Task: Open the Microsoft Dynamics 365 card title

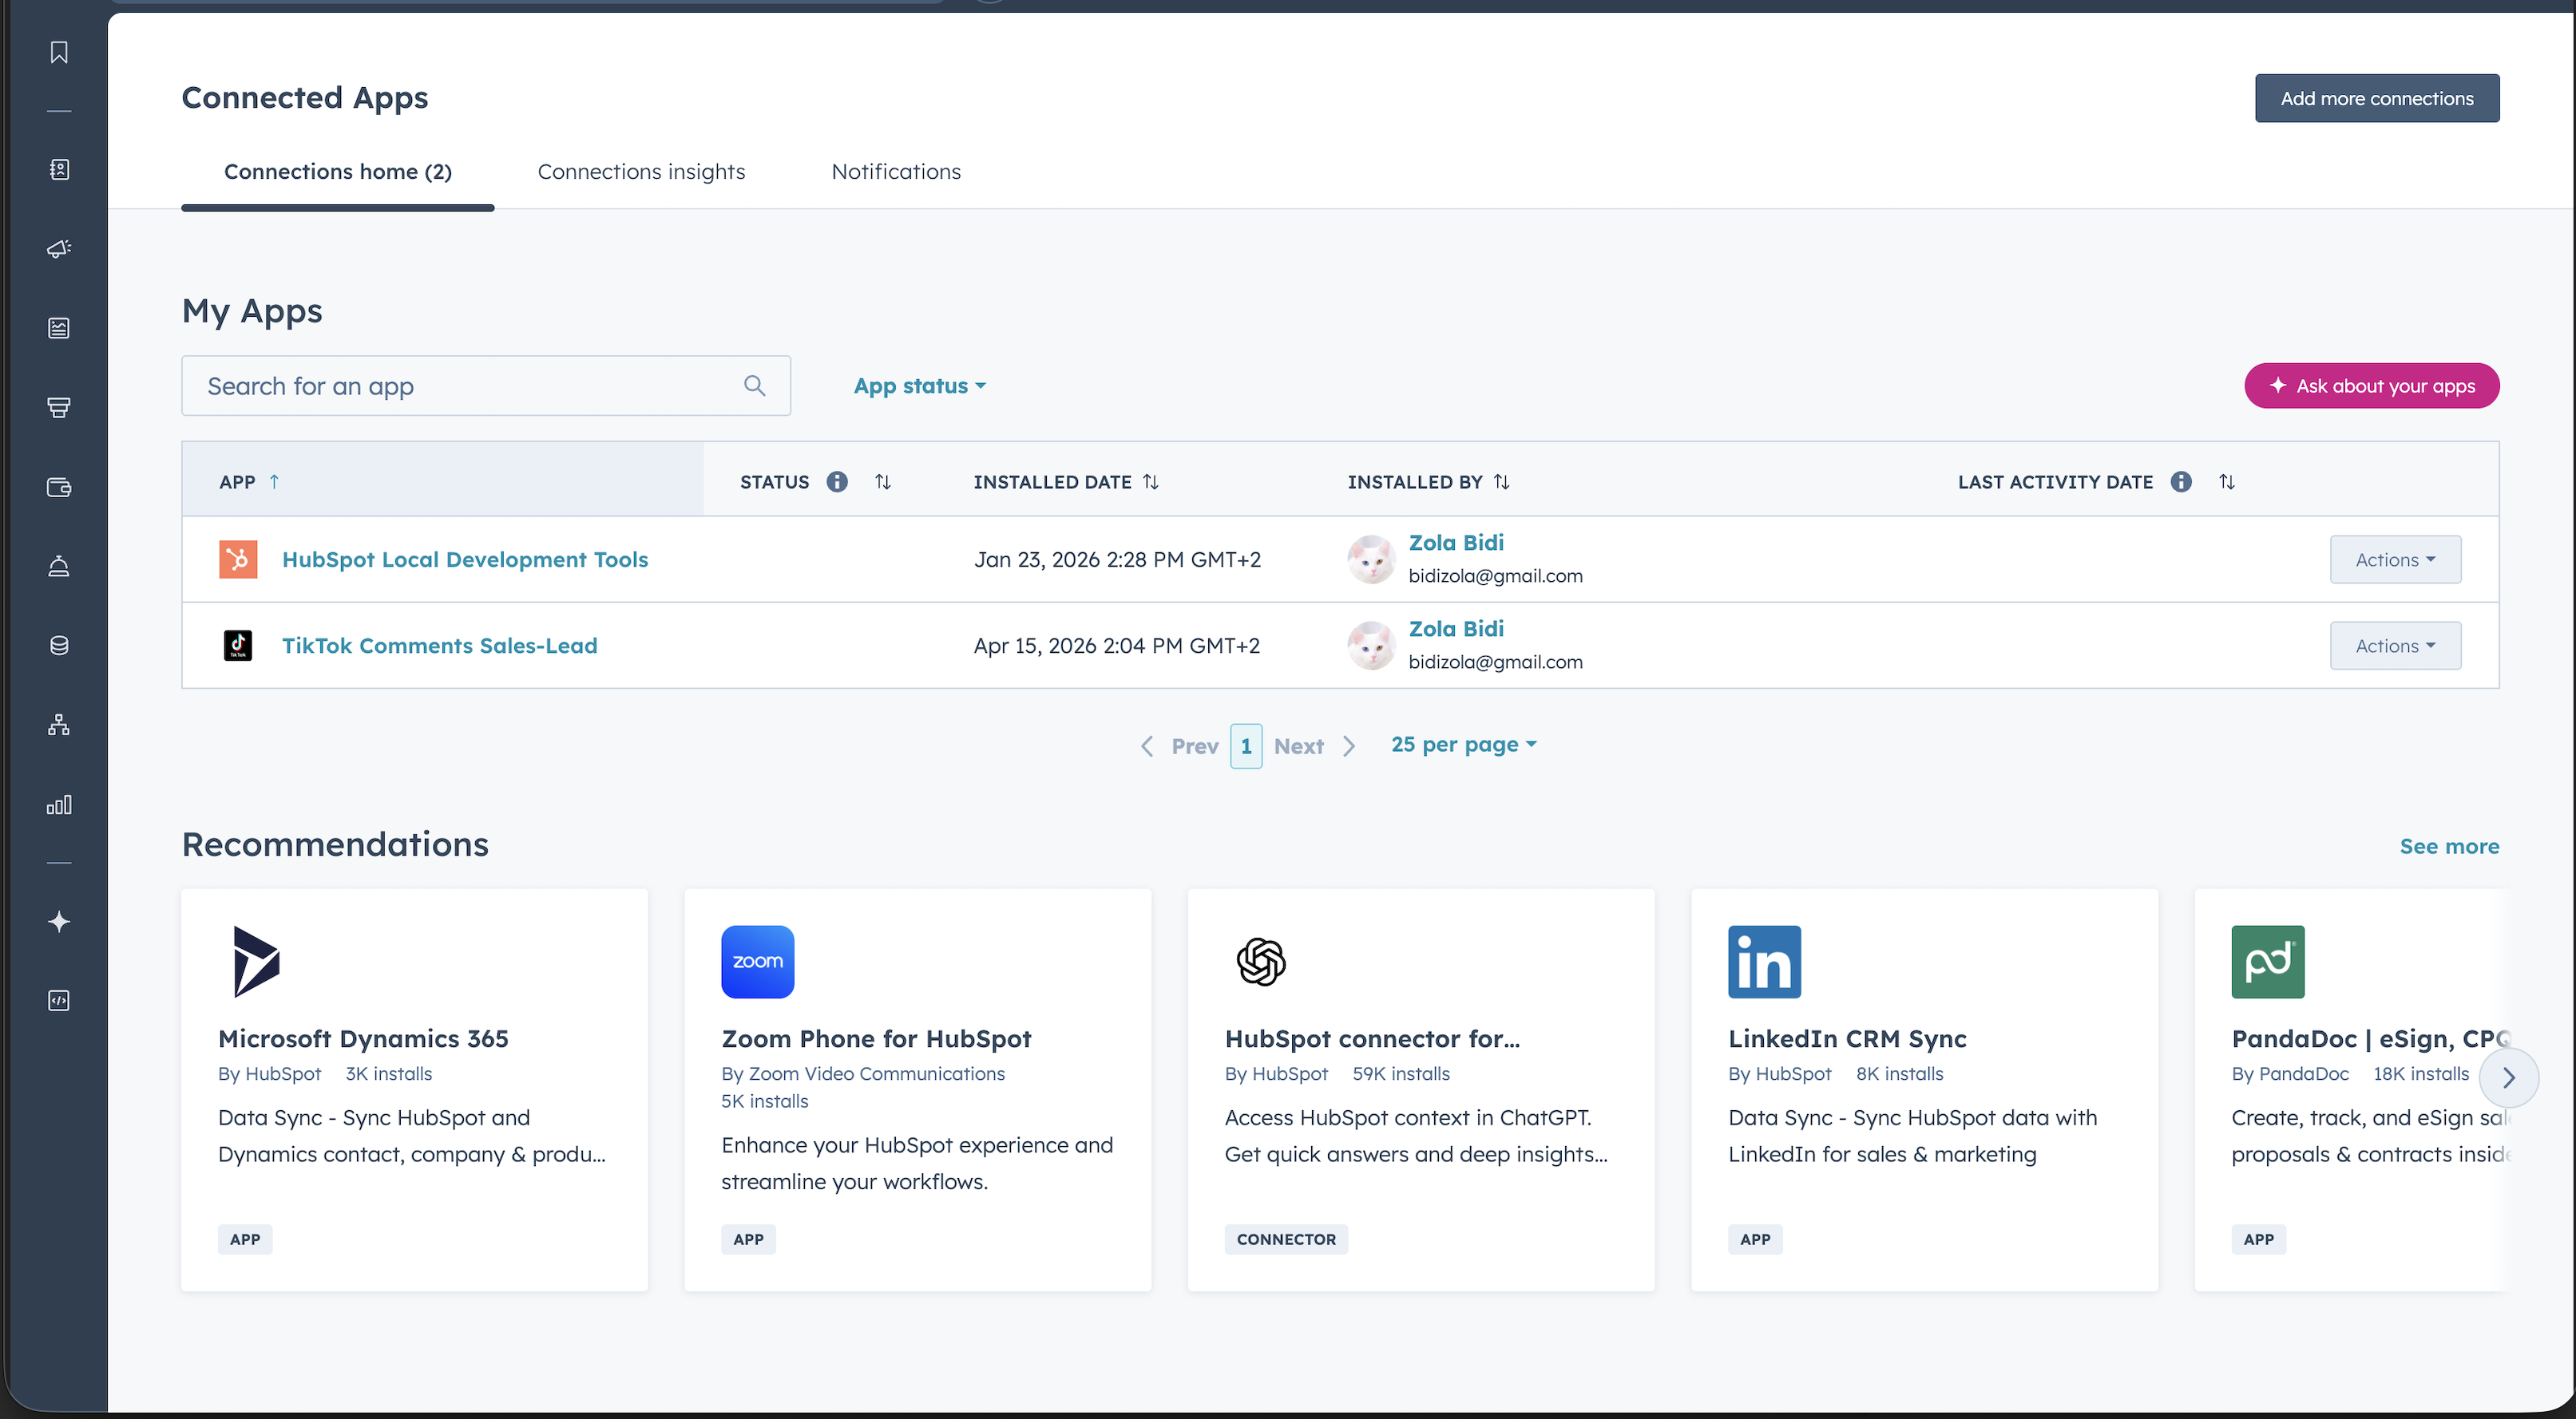Action: 363,1039
